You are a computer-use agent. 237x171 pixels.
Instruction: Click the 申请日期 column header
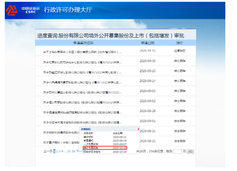(148, 43)
